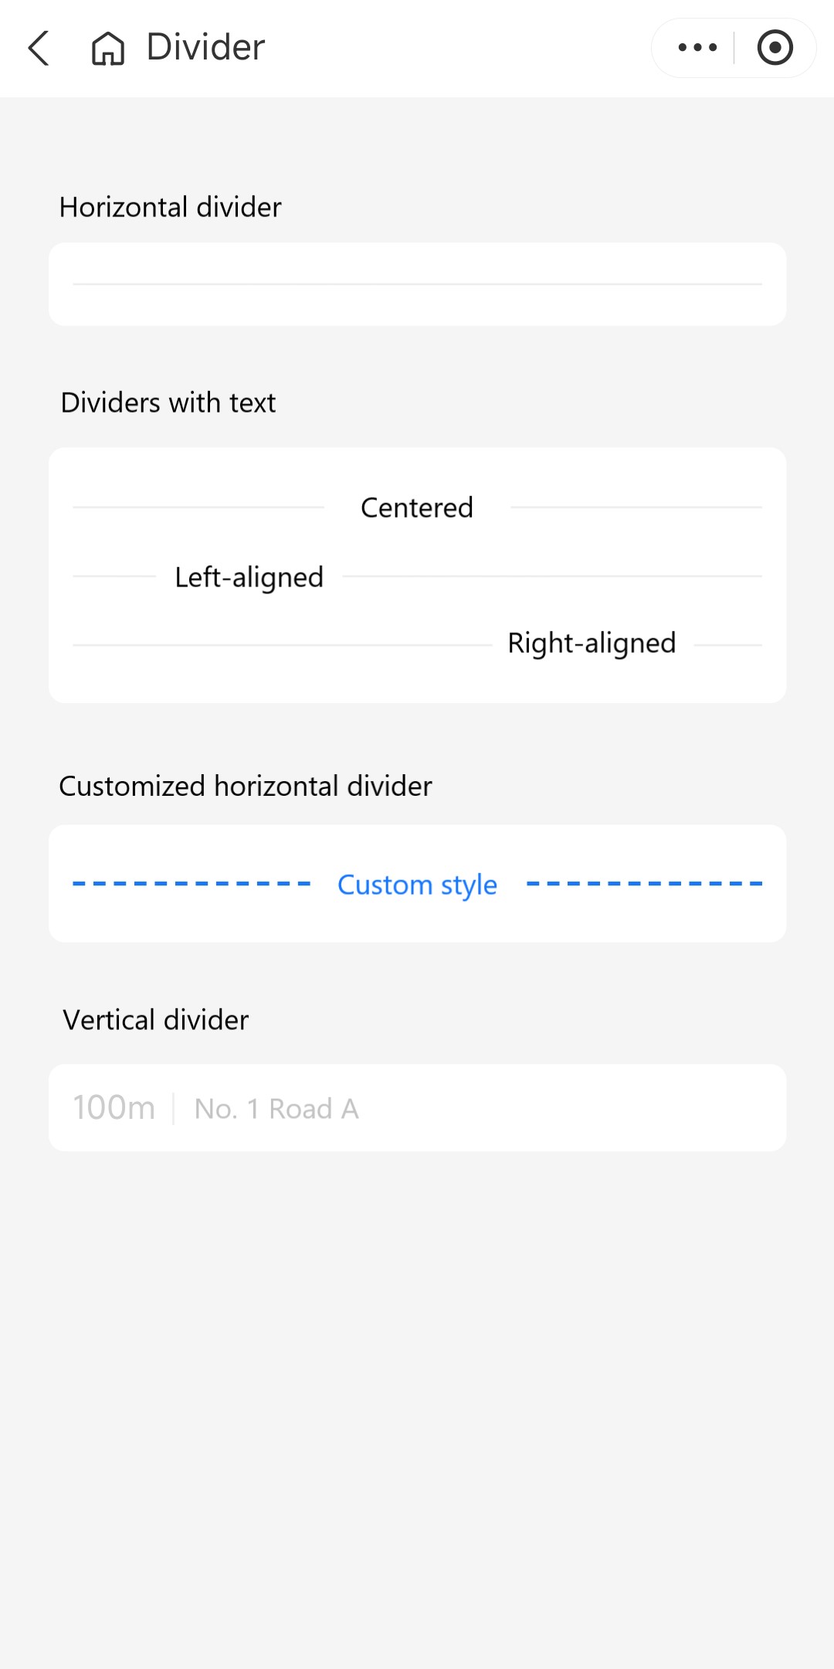This screenshot has height=1669, width=834.
Task: Click the Divider page title
Action: 205,48
